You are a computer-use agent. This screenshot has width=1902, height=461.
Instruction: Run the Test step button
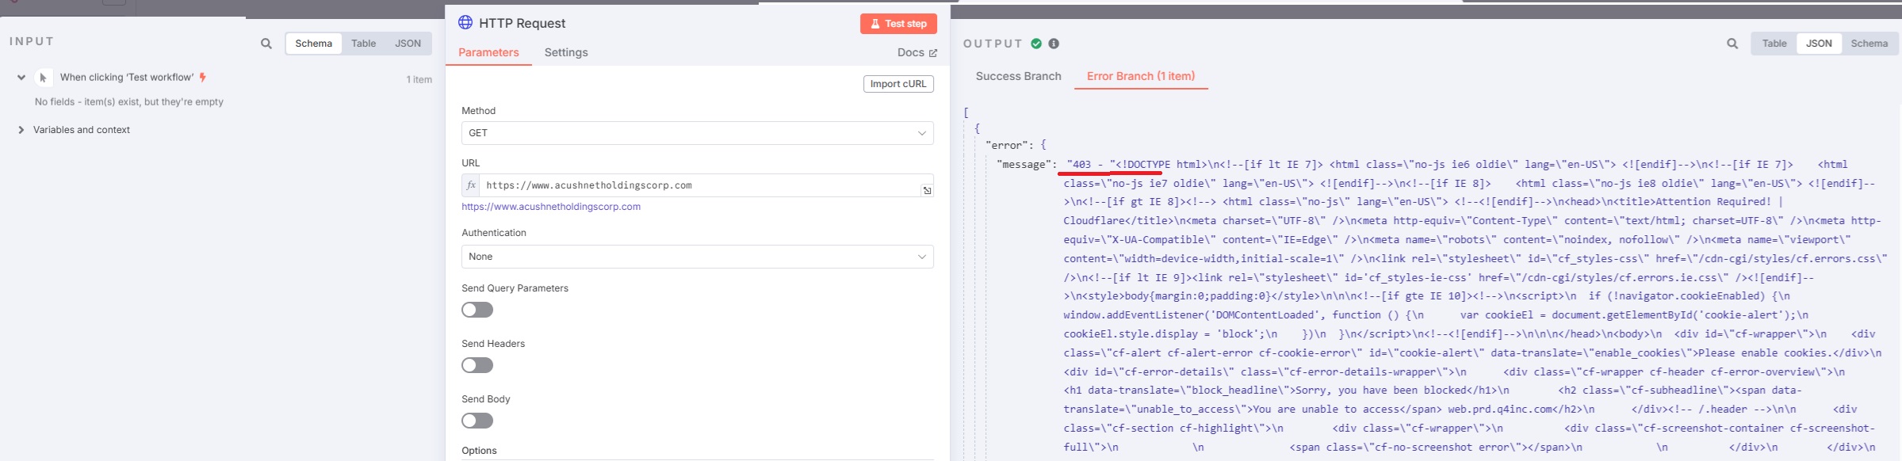898,24
